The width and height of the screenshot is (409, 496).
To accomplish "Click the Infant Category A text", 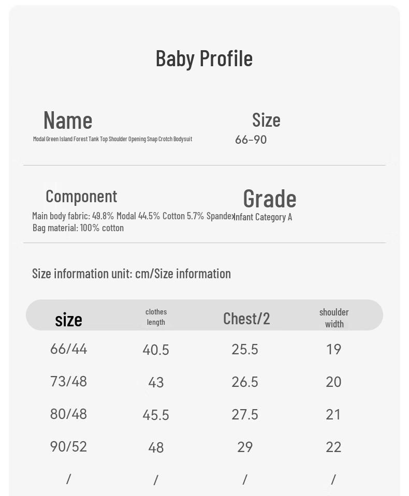I will [x=263, y=217].
